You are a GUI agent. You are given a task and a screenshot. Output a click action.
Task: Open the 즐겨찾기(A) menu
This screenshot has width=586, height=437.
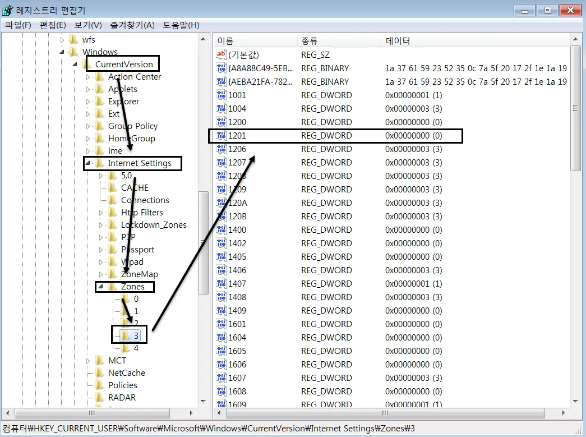(132, 25)
